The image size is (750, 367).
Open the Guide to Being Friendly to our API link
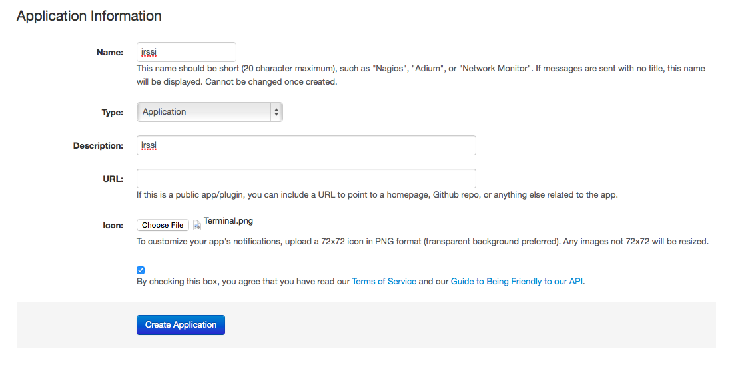point(517,282)
